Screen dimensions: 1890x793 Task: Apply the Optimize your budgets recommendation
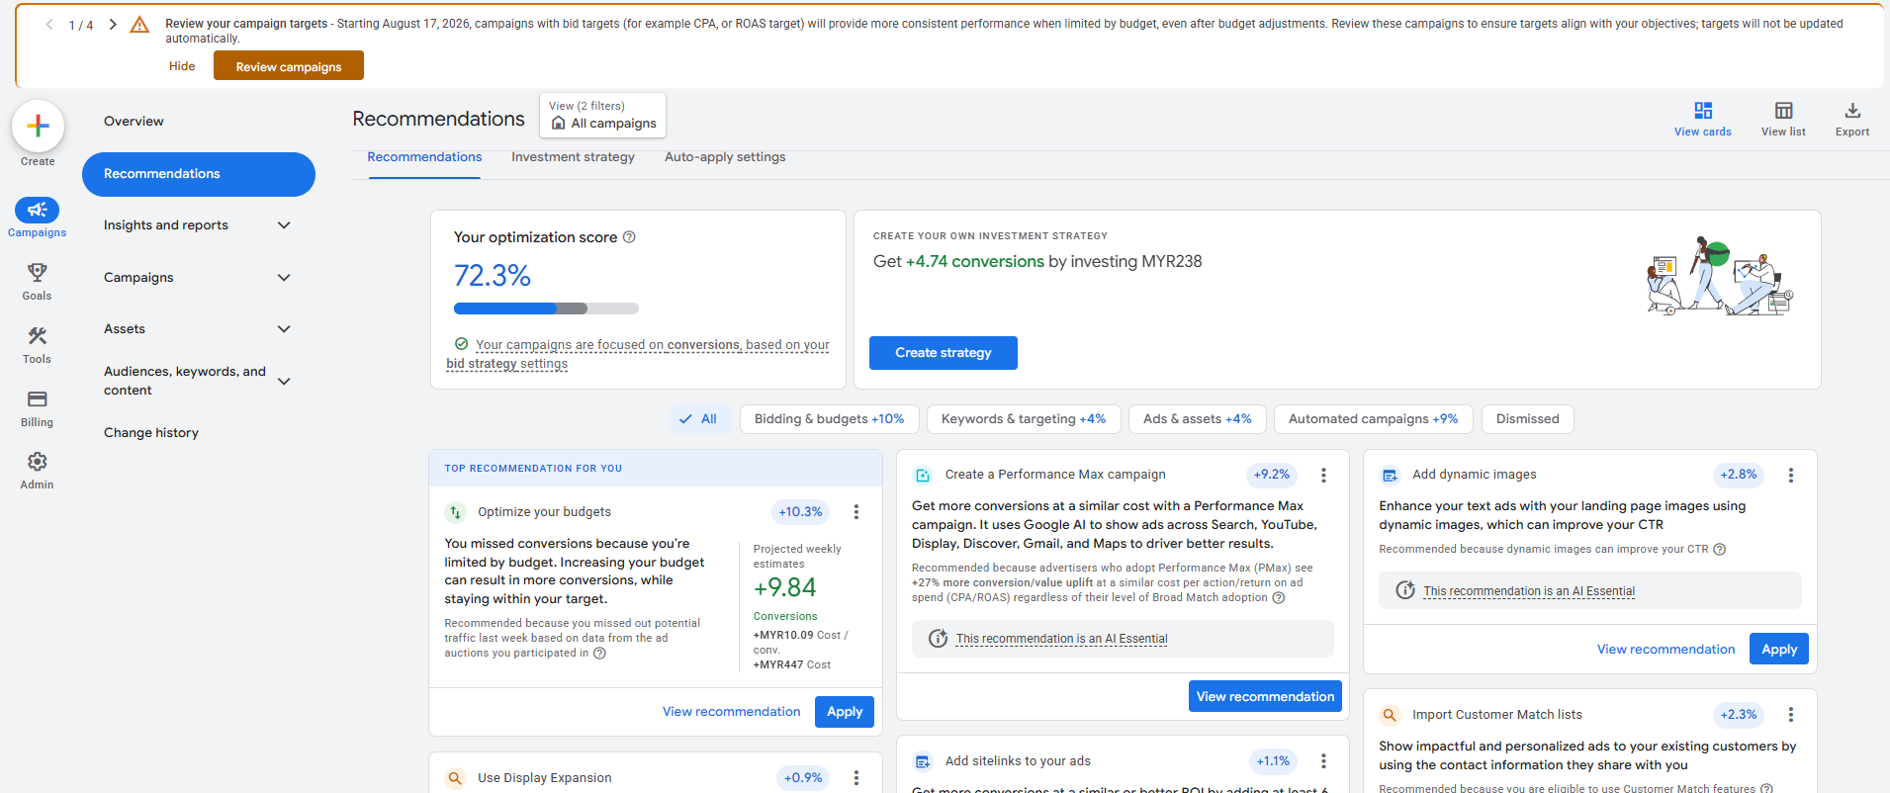pos(844,712)
